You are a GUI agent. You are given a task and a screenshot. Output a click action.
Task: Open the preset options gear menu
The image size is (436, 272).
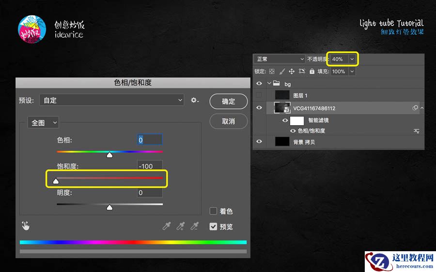click(194, 100)
